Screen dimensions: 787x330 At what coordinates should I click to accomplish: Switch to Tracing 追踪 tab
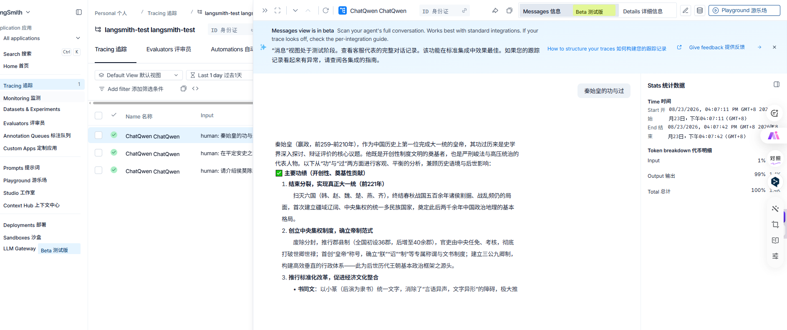point(111,49)
